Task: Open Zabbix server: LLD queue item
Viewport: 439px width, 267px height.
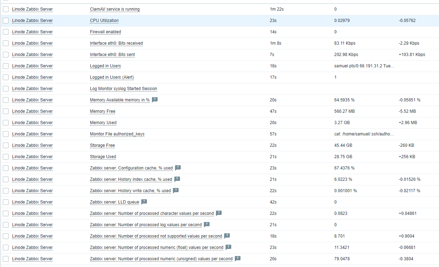Action: pos(115,202)
